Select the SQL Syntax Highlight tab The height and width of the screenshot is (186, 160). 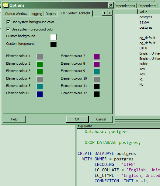click(75, 13)
